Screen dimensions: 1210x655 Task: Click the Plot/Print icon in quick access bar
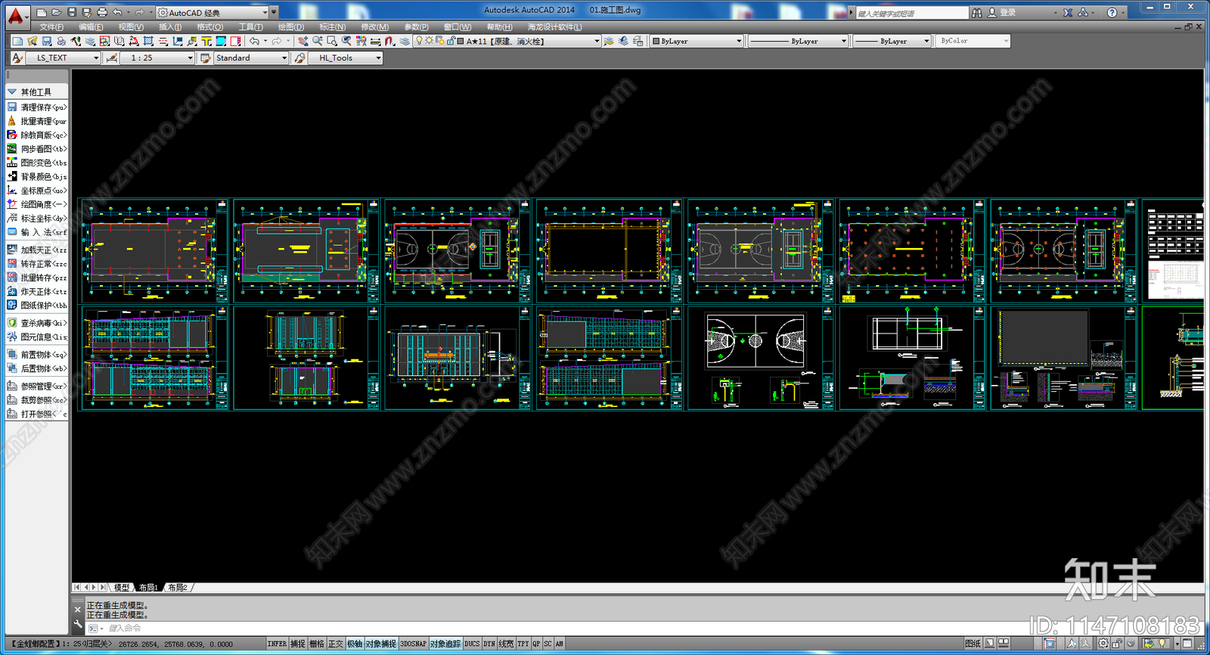point(102,12)
